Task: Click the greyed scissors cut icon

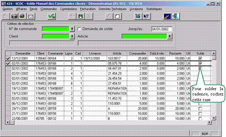Action: click(89, 16)
